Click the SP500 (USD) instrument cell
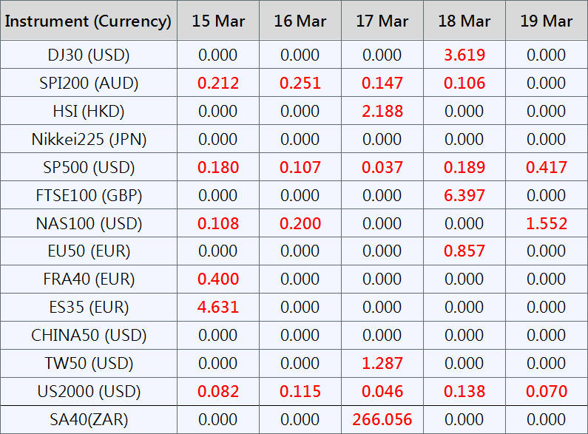Screen dimensions: 588x434 pyautogui.click(x=88, y=168)
